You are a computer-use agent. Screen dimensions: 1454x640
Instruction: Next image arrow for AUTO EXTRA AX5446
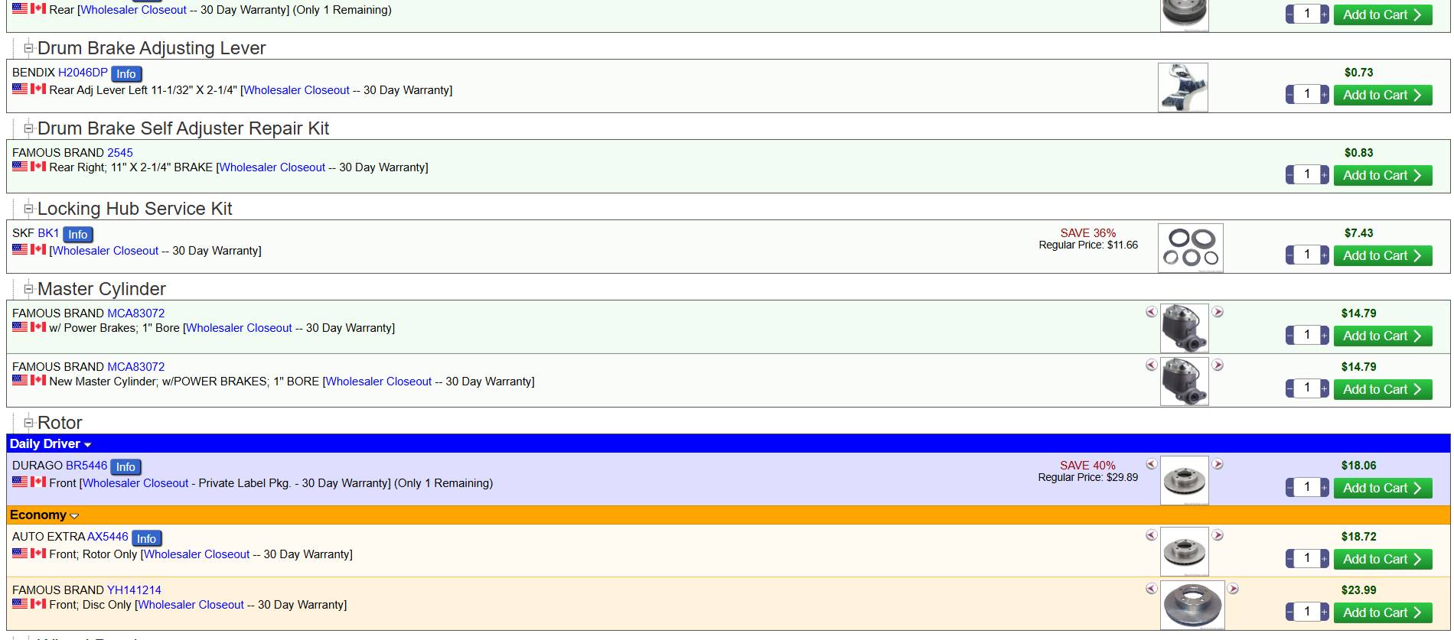click(x=1218, y=535)
